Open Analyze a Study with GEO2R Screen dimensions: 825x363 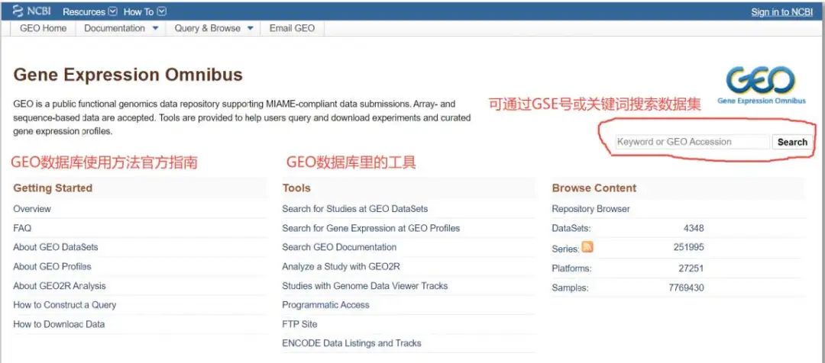pyautogui.click(x=341, y=266)
